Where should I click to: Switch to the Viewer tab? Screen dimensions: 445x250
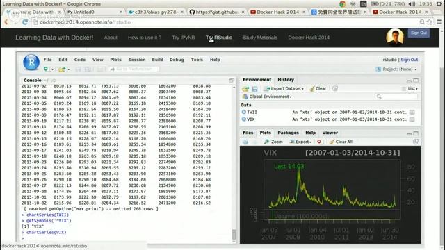pos(330,133)
